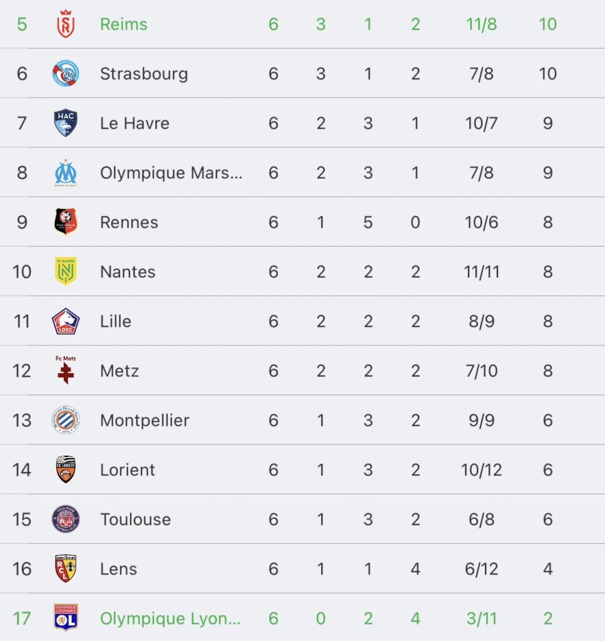The image size is (605, 641).
Task: Select the Le Havre HAC badge
Action: tap(66, 123)
